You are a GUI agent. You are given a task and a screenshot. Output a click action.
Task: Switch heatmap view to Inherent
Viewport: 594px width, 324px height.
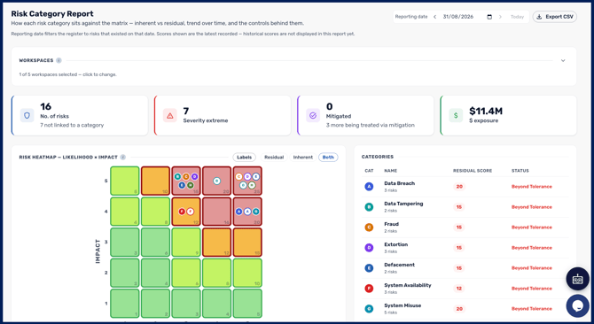(x=302, y=158)
